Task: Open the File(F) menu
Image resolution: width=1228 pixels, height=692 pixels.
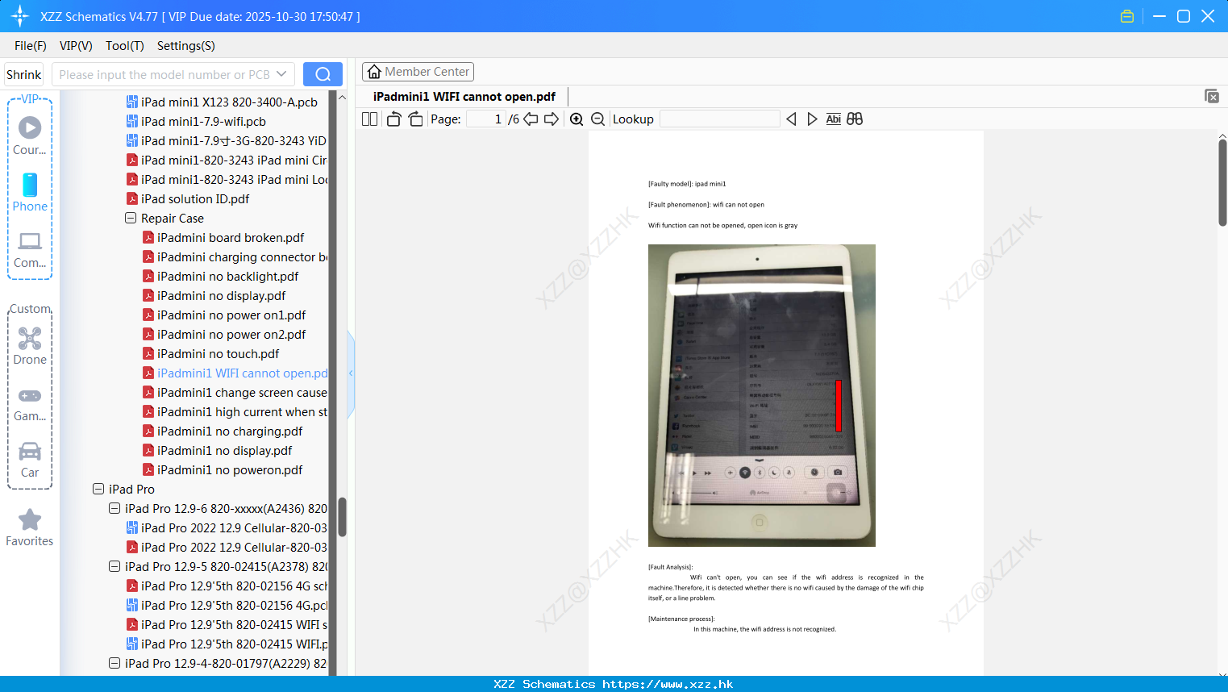Action: (x=31, y=46)
